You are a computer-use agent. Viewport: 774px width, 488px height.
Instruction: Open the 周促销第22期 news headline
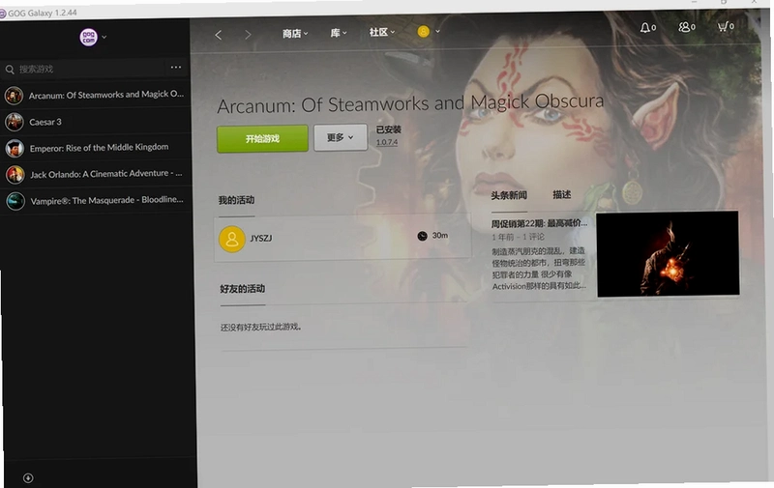539,224
